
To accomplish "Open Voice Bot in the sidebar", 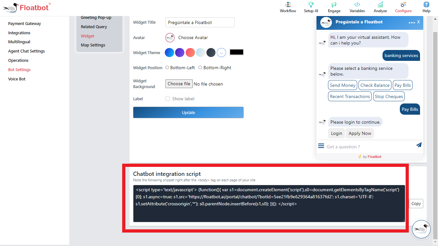I will (x=17, y=79).
